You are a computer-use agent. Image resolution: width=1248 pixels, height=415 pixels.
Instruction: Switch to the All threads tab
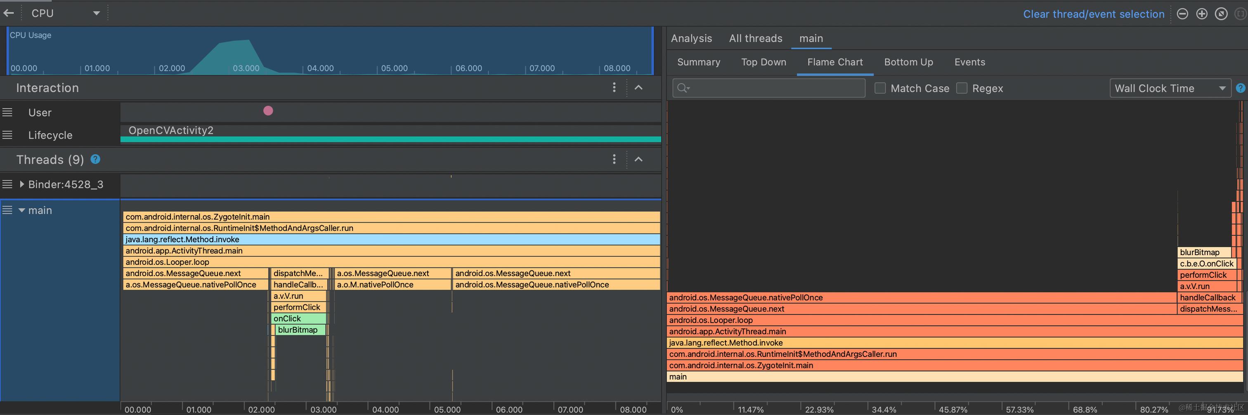[x=755, y=38]
